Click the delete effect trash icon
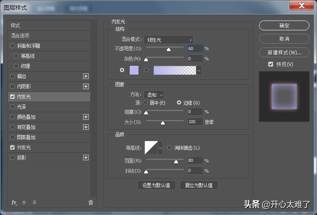This screenshot has height=215, width=317. (x=91, y=202)
